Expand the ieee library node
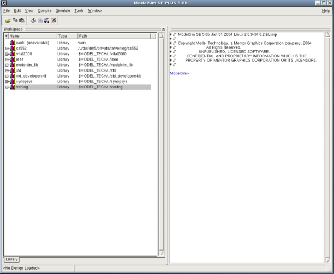Image resolution: width=334 pixels, height=274 pixels. tap(7, 59)
